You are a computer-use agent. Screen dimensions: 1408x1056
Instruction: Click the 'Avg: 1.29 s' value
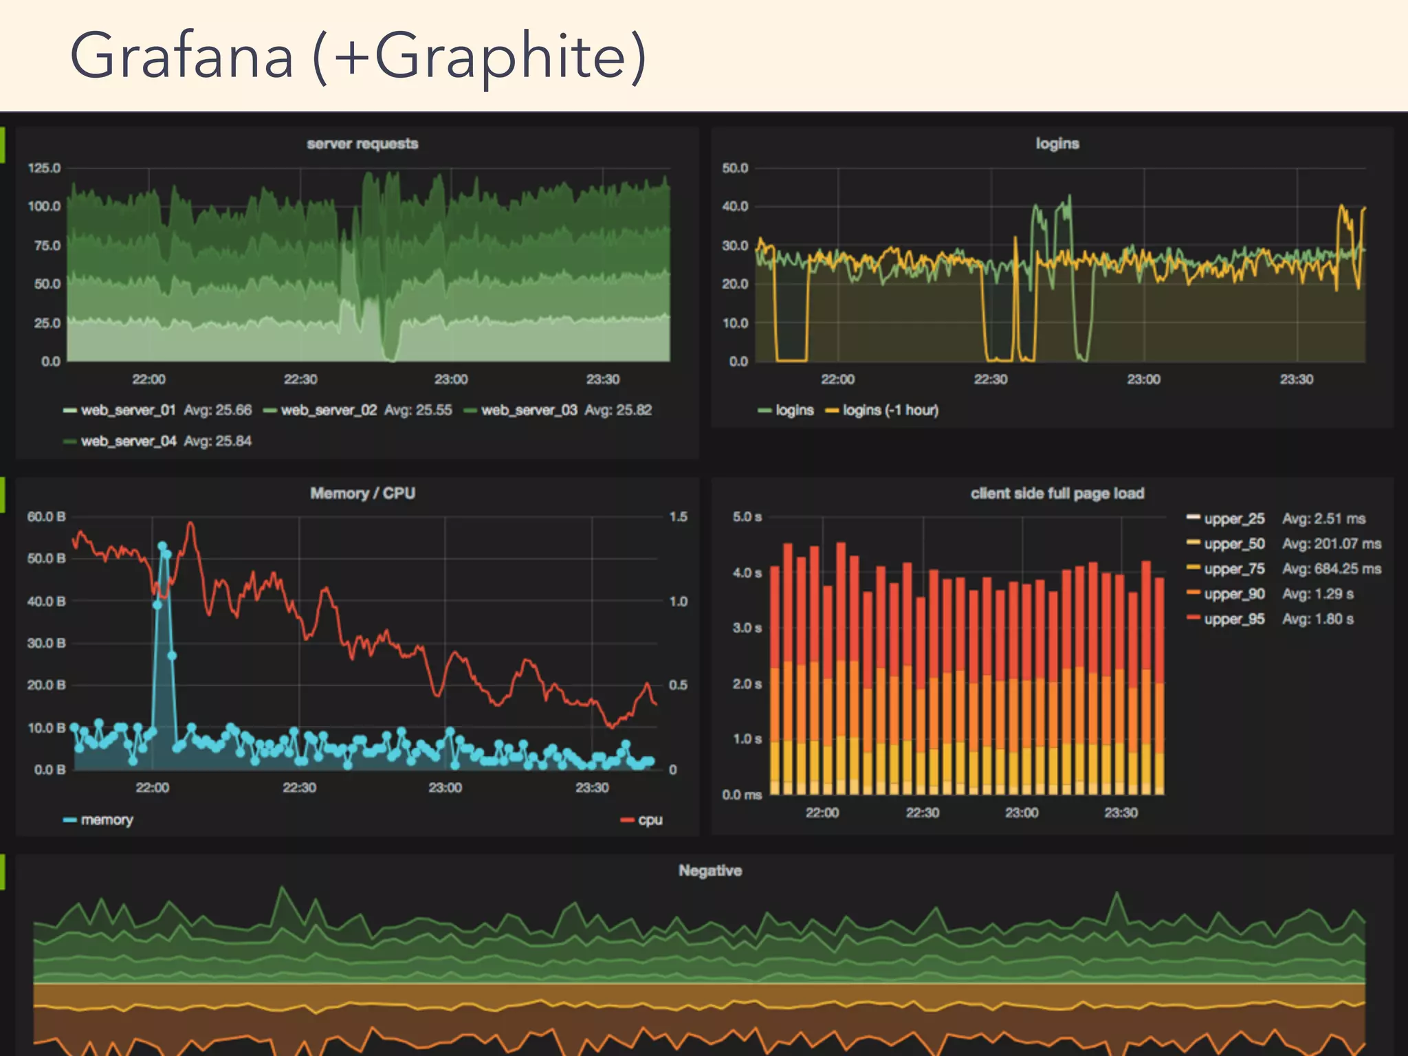(1318, 593)
